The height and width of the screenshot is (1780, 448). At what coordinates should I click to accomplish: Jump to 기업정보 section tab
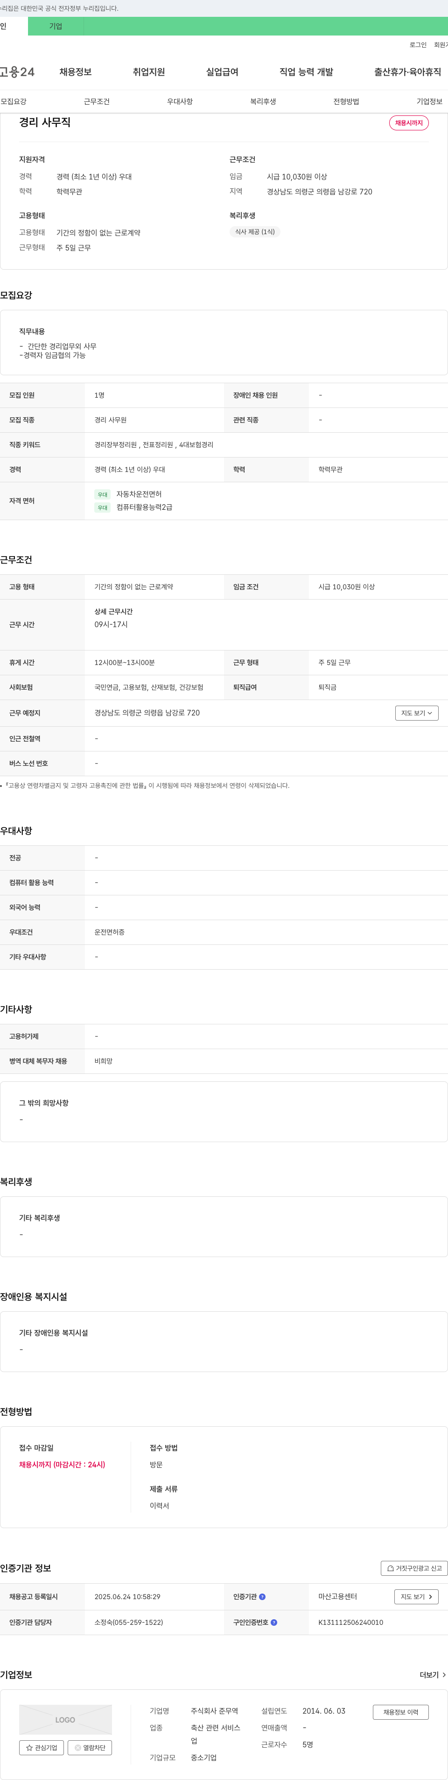(429, 101)
